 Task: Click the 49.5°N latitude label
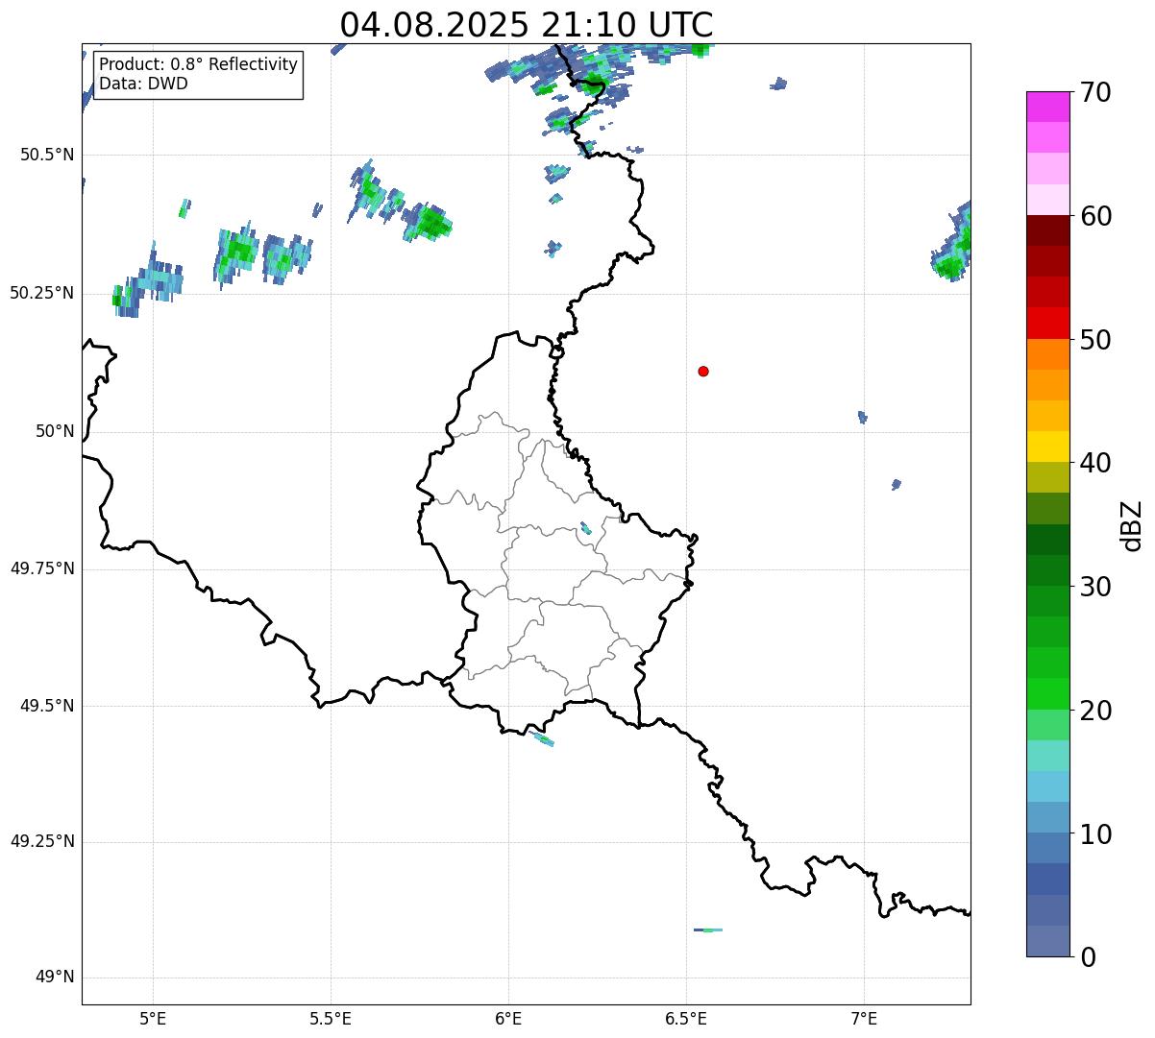(47, 706)
